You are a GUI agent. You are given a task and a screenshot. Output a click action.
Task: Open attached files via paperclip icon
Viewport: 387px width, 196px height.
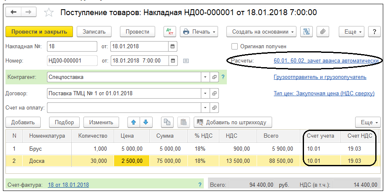pyautogui.click(x=322, y=31)
